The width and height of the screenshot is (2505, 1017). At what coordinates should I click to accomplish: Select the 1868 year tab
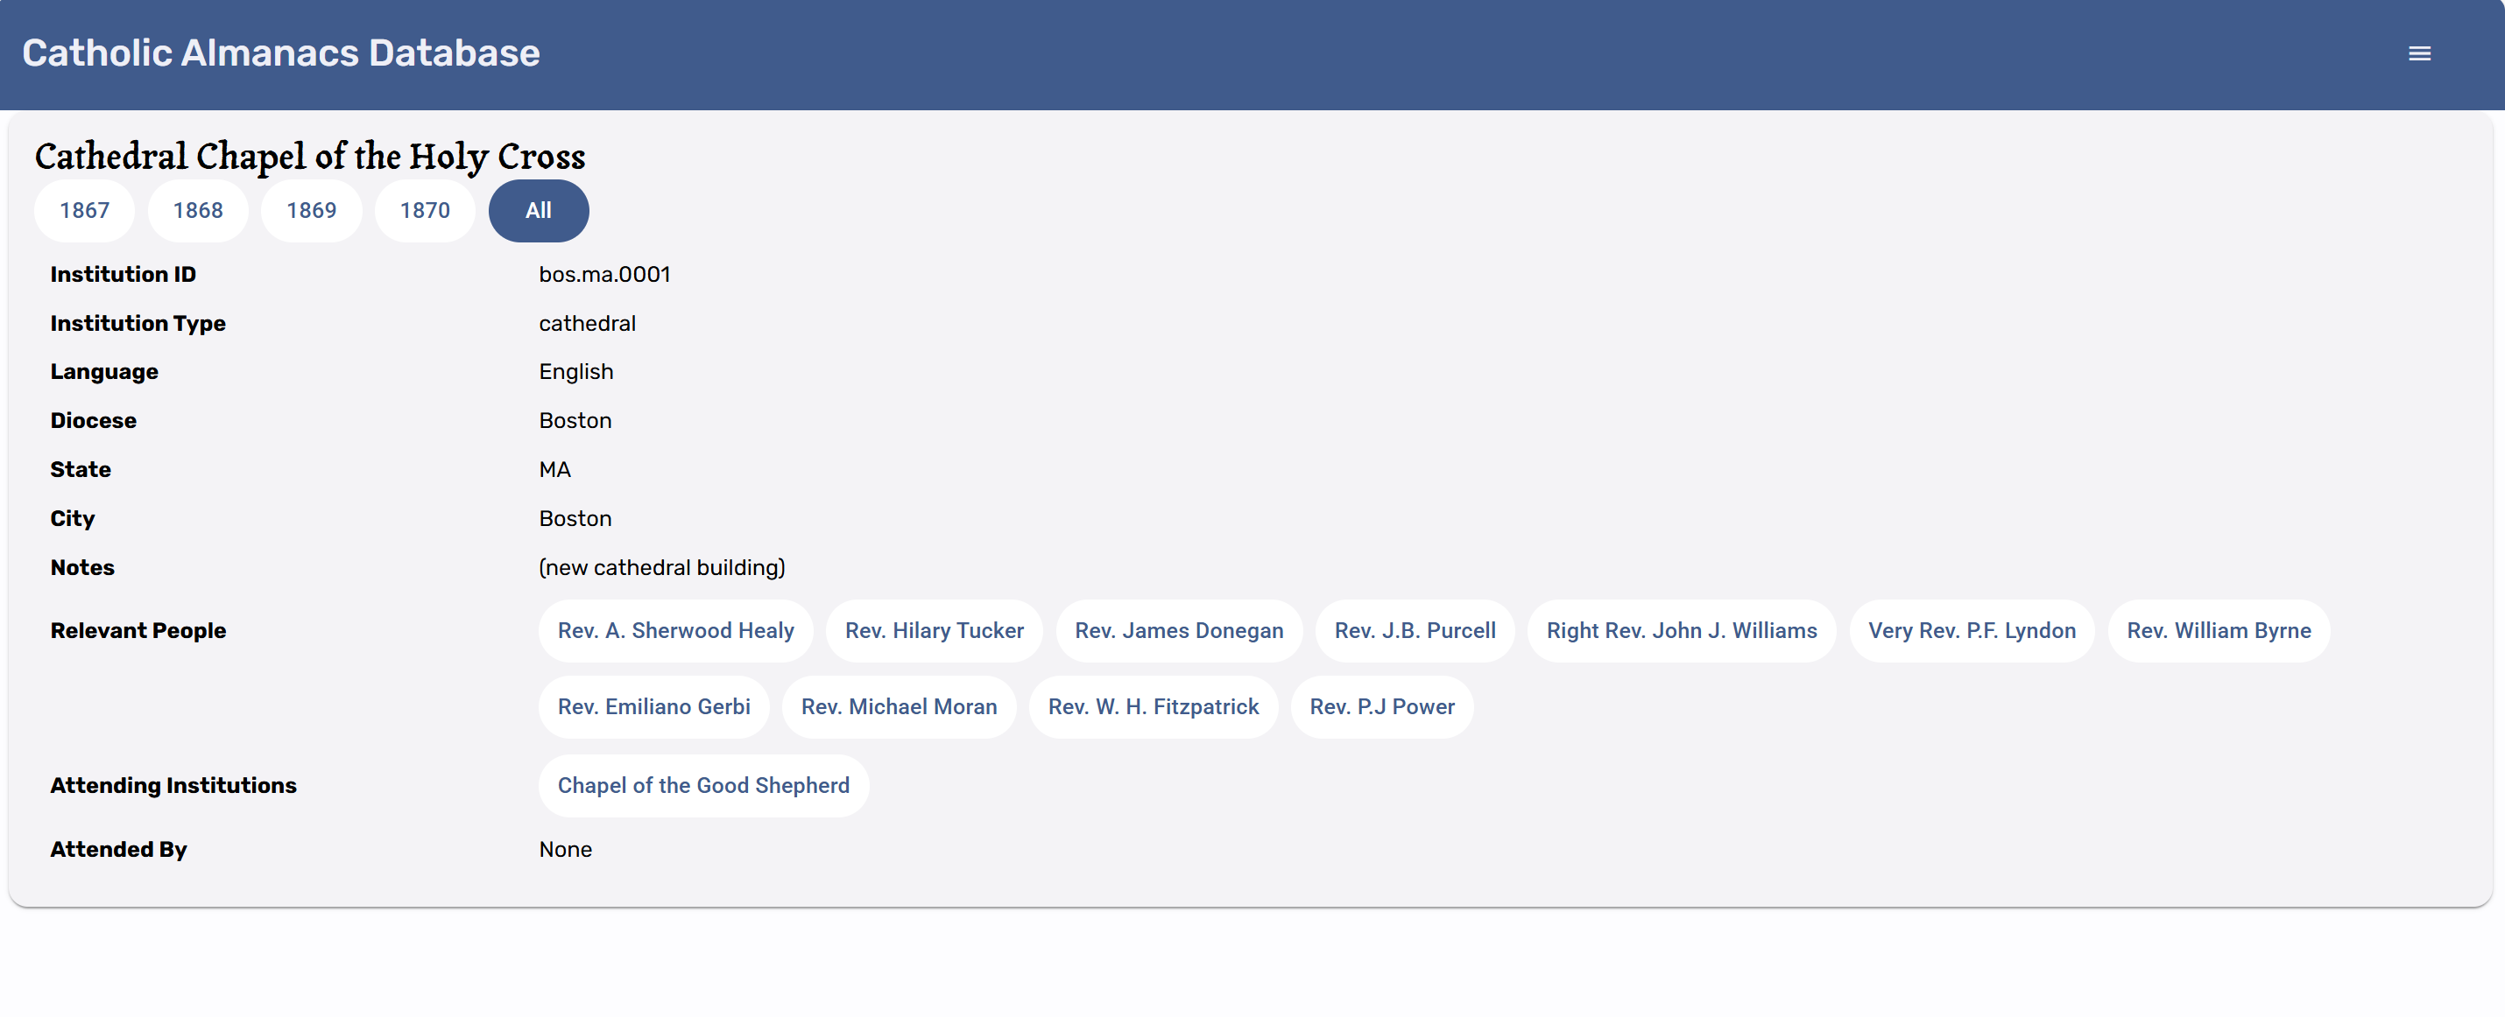(x=198, y=211)
